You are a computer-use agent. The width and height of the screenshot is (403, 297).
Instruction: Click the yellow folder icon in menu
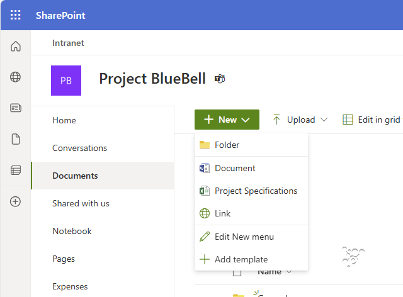pyautogui.click(x=205, y=145)
